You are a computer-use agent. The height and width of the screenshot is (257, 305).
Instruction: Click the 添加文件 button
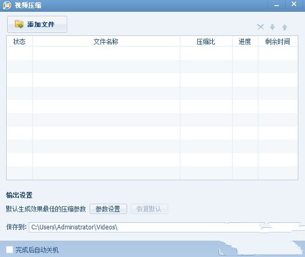click(37, 24)
